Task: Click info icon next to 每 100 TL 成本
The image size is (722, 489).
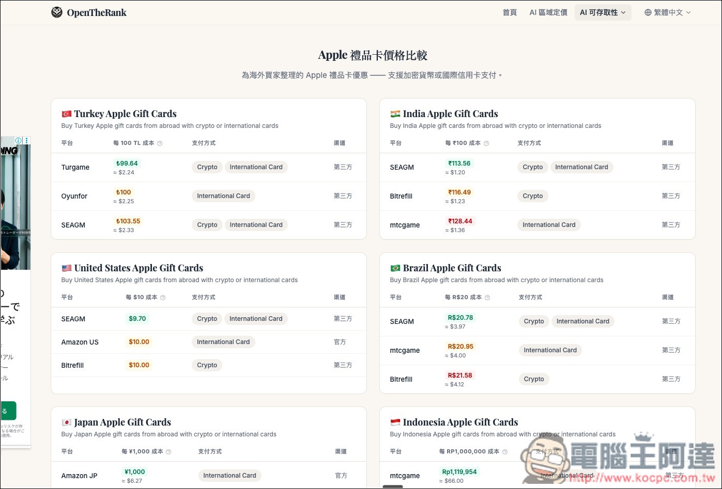Action: pyautogui.click(x=160, y=143)
